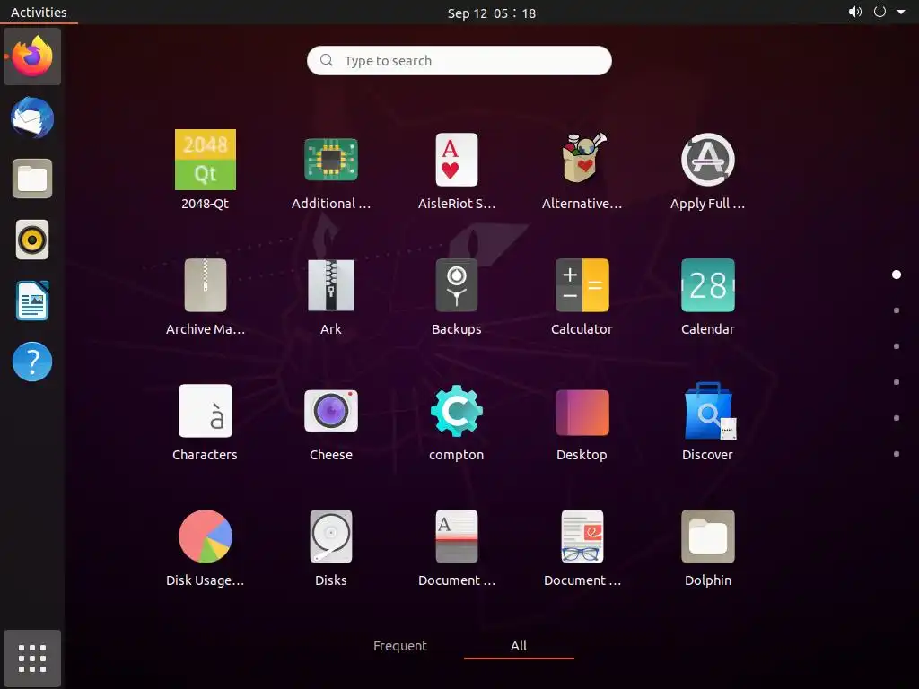Go to fourth app page indicator
Image resolution: width=919 pixels, height=689 pixels.
(897, 382)
